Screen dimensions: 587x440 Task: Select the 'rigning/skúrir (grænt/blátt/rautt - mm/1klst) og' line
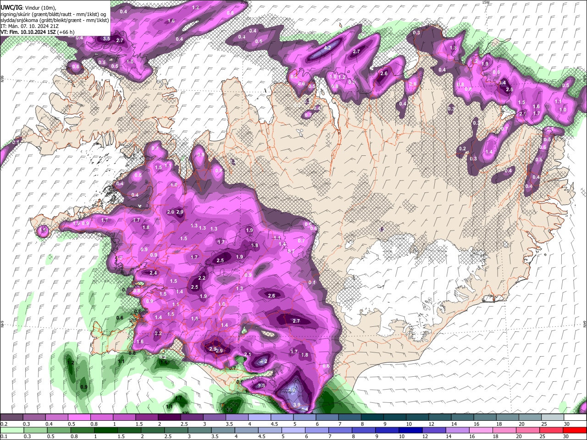click(x=53, y=14)
